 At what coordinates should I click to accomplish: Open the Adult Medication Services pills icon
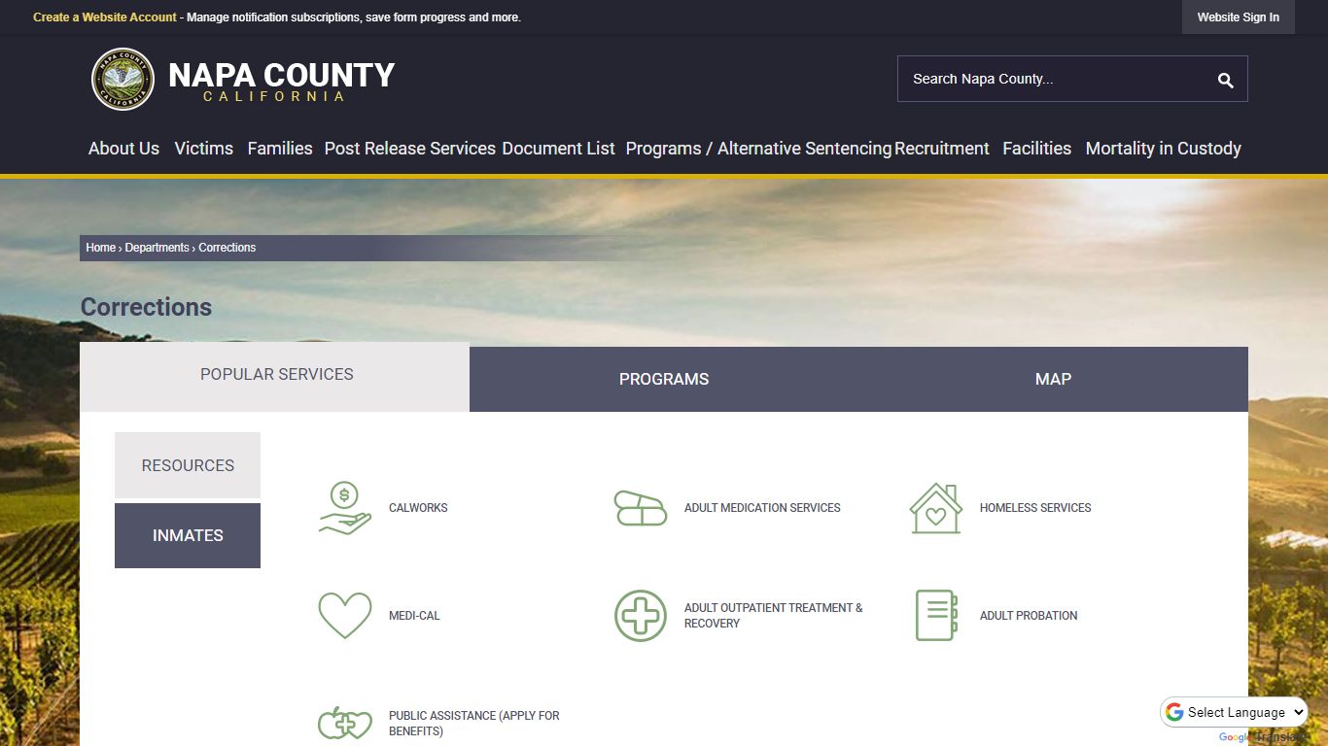click(x=641, y=508)
